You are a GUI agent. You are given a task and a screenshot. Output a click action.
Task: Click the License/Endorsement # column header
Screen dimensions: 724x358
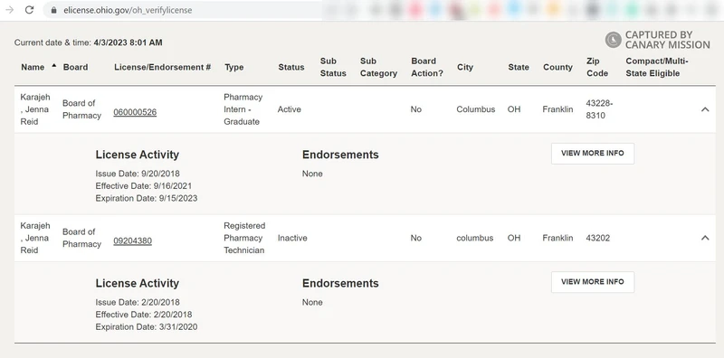pos(163,67)
